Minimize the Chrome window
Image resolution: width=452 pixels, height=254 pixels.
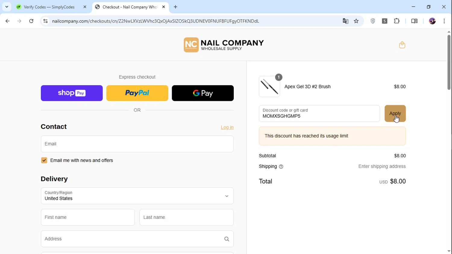[x=413, y=7]
